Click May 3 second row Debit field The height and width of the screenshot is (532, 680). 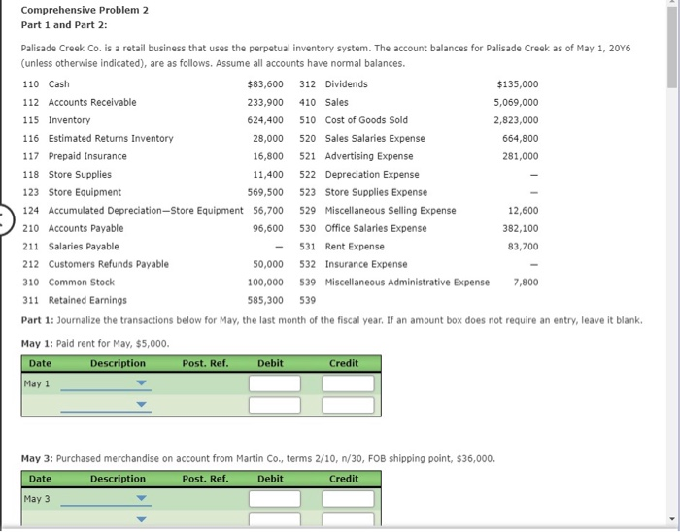(275, 519)
